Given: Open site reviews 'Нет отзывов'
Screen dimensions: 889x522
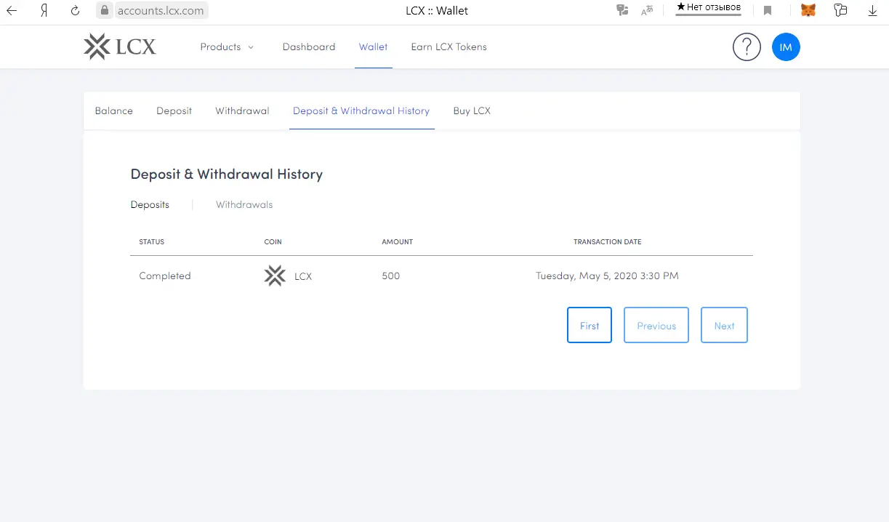Looking at the screenshot, I should (x=709, y=8).
